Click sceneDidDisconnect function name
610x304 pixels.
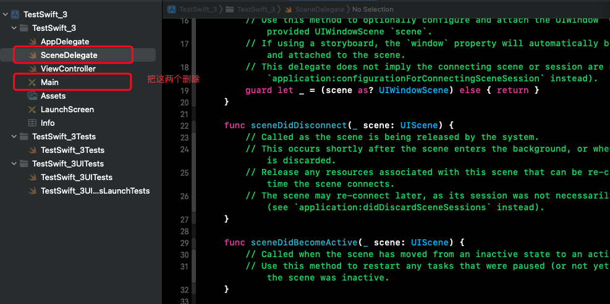coord(299,126)
